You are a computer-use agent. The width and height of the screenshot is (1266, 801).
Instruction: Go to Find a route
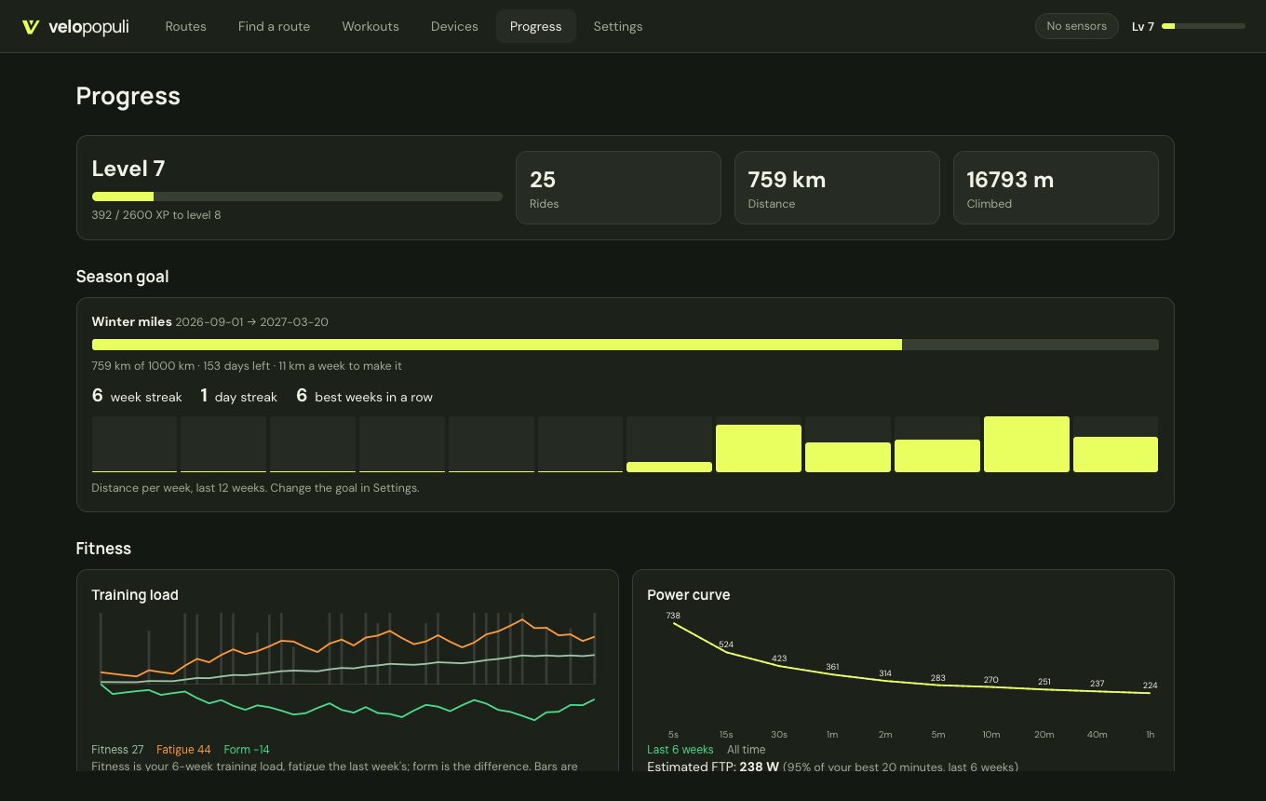pyautogui.click(x=274, y=26)
